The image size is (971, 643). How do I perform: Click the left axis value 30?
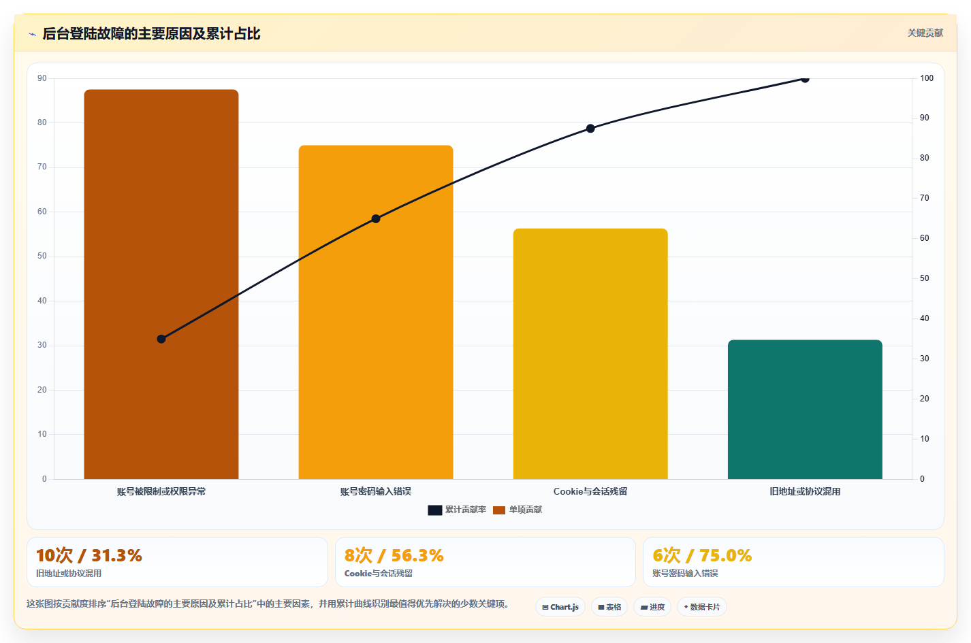click(42, 345)
